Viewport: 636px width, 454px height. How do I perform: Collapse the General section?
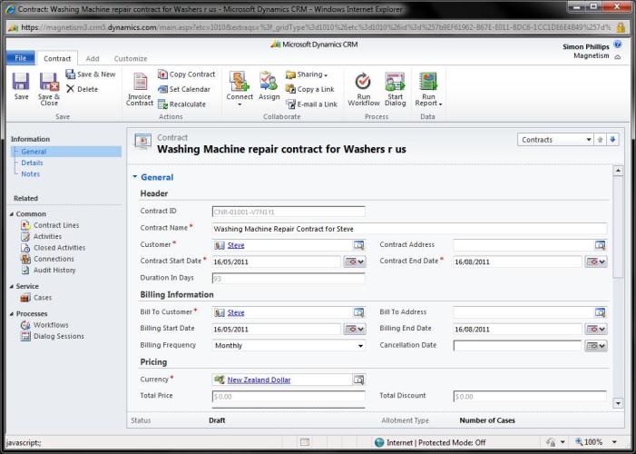[136, 177]
